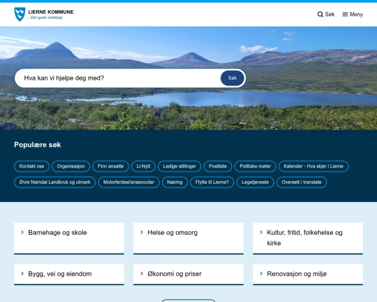Select the Finn ansatte pill
Viewport: 377px width, 302px height.
(111, 166)
